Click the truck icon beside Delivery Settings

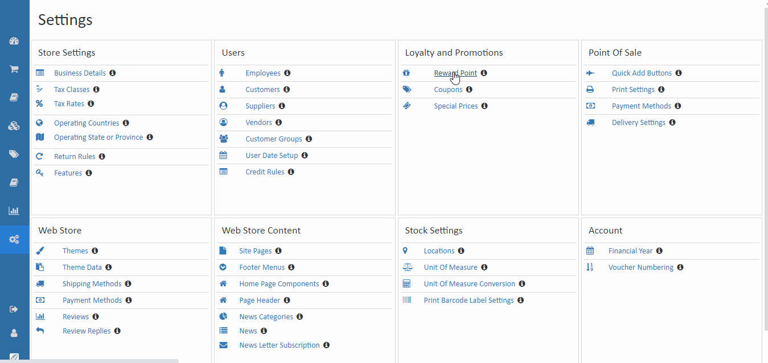pyautogui.click(x=590, y=123)
